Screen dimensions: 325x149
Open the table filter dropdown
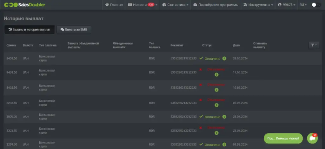314,45
